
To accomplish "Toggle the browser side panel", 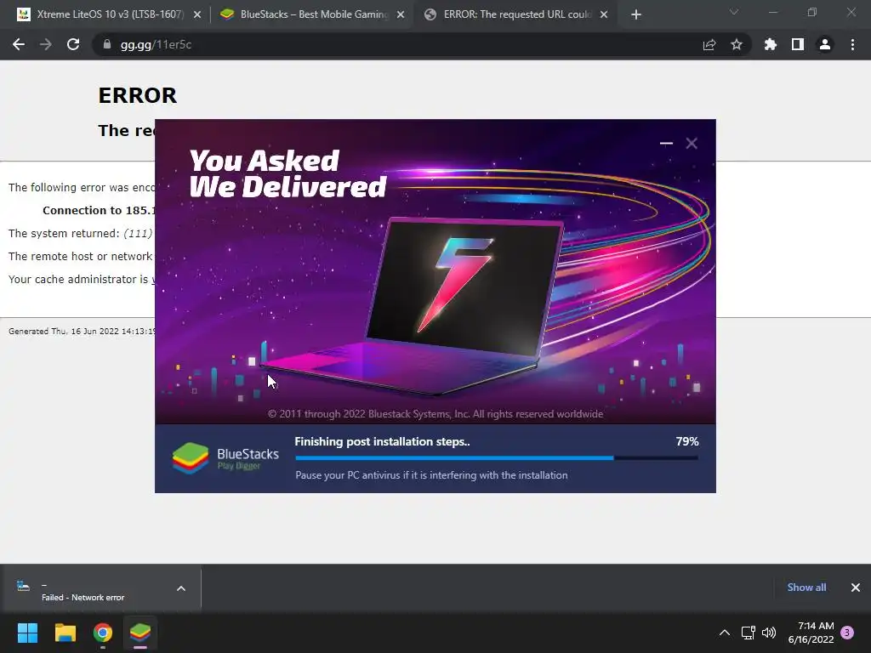I will (x=798, y=44).
